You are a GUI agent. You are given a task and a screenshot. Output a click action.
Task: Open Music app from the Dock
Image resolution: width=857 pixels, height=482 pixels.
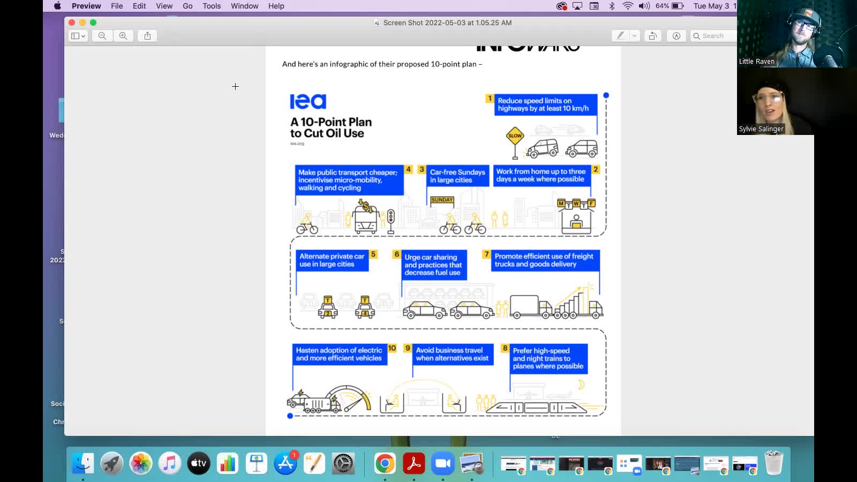pos(170,463)
